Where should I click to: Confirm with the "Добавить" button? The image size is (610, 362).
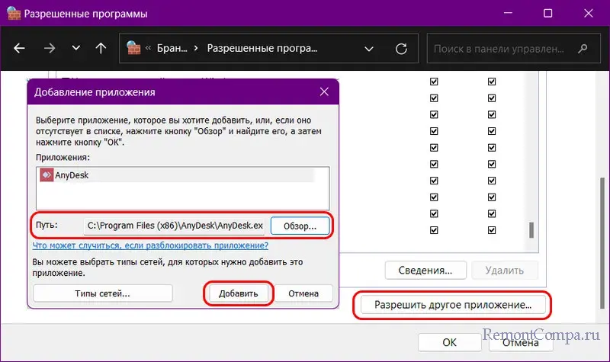[x=239, y=293]
